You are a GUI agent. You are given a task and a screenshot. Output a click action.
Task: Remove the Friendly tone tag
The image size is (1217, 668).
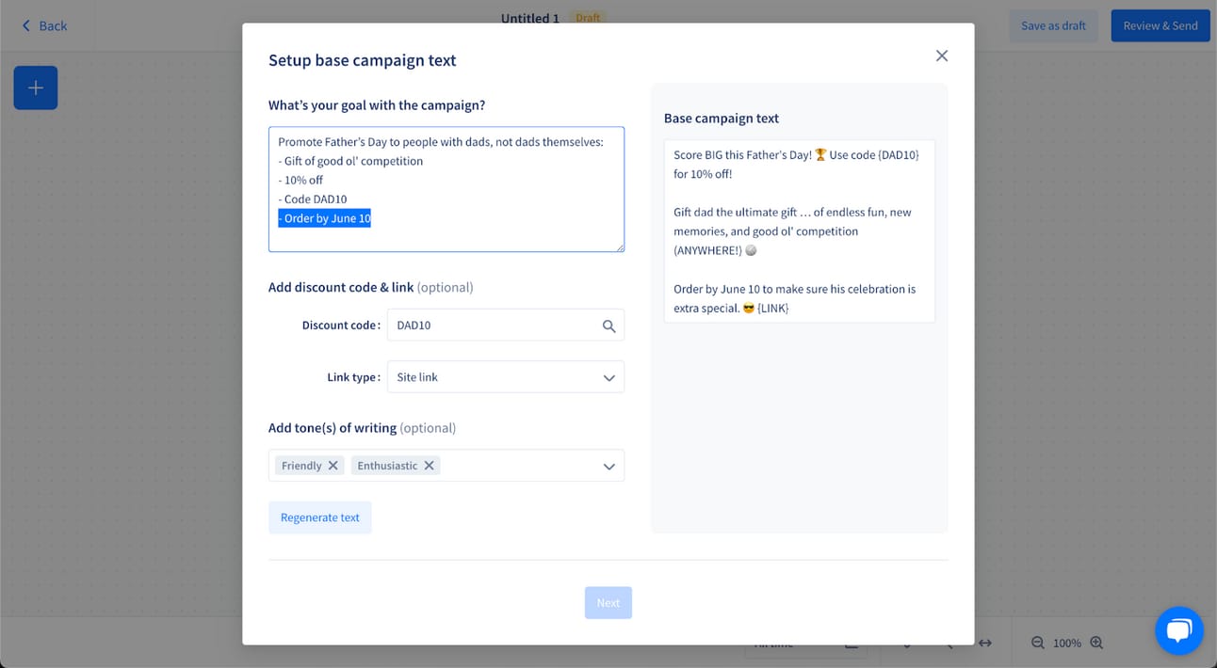tap(333, 466)
